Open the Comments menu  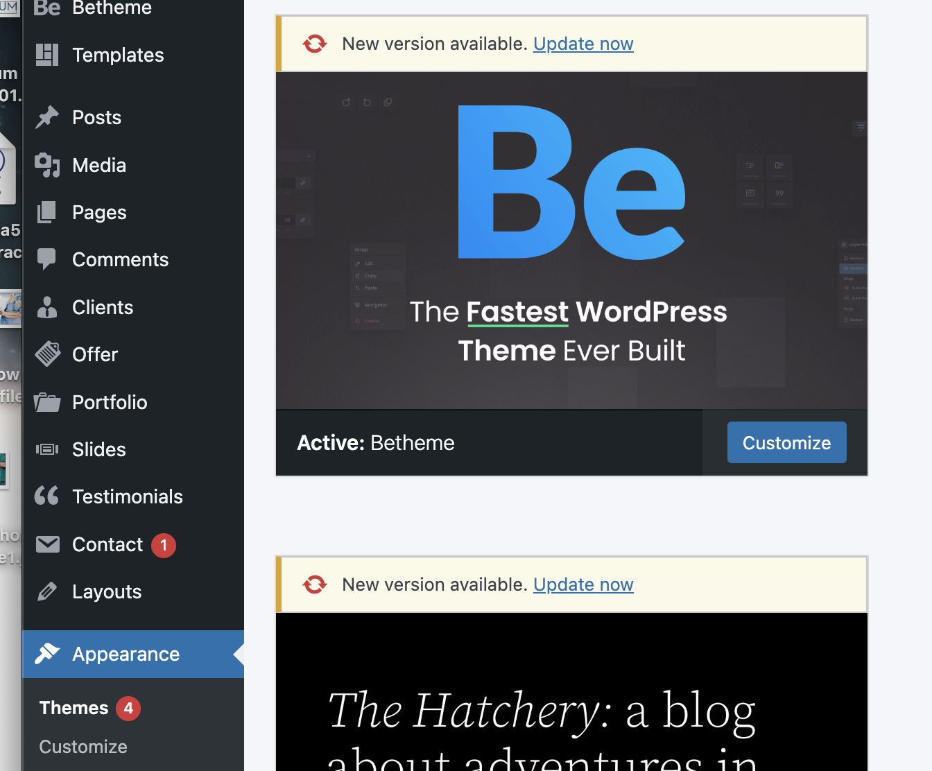pyautogui.click(x=133, y=259)
